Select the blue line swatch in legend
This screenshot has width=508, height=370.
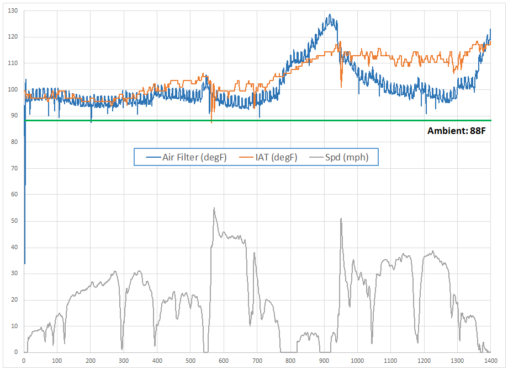(x=153, y=157)
